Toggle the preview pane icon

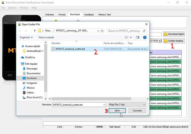pyautogui.click(x=138, y=37)
